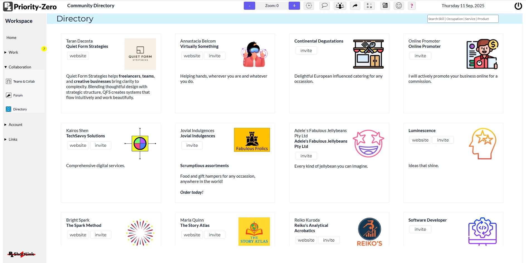The width and height of the screenshot is (526, 263).
Task: Click the Continental Degustations restaurant icon
Action: click(x=368, y=54)
